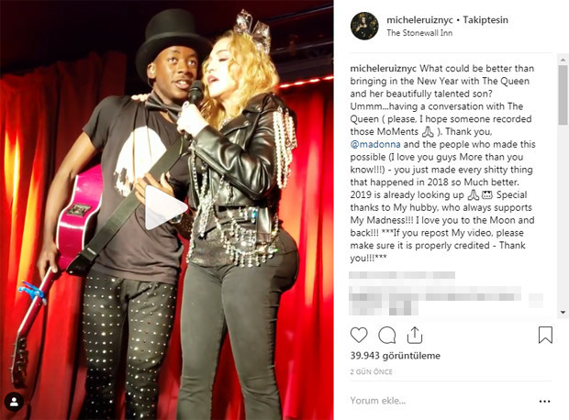
Task: Show tagged people via the person icon
Action: click(14, 402)
